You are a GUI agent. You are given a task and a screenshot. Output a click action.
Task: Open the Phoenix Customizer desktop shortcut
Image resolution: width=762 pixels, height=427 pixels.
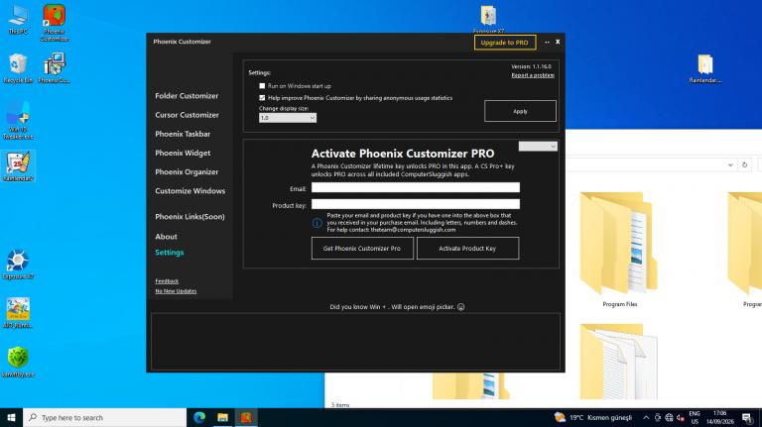click(54, 23)
